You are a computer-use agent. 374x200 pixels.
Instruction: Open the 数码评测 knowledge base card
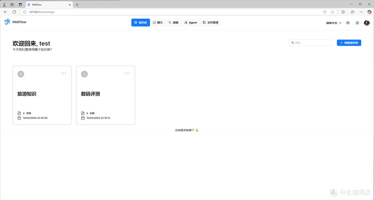point(105,96)
